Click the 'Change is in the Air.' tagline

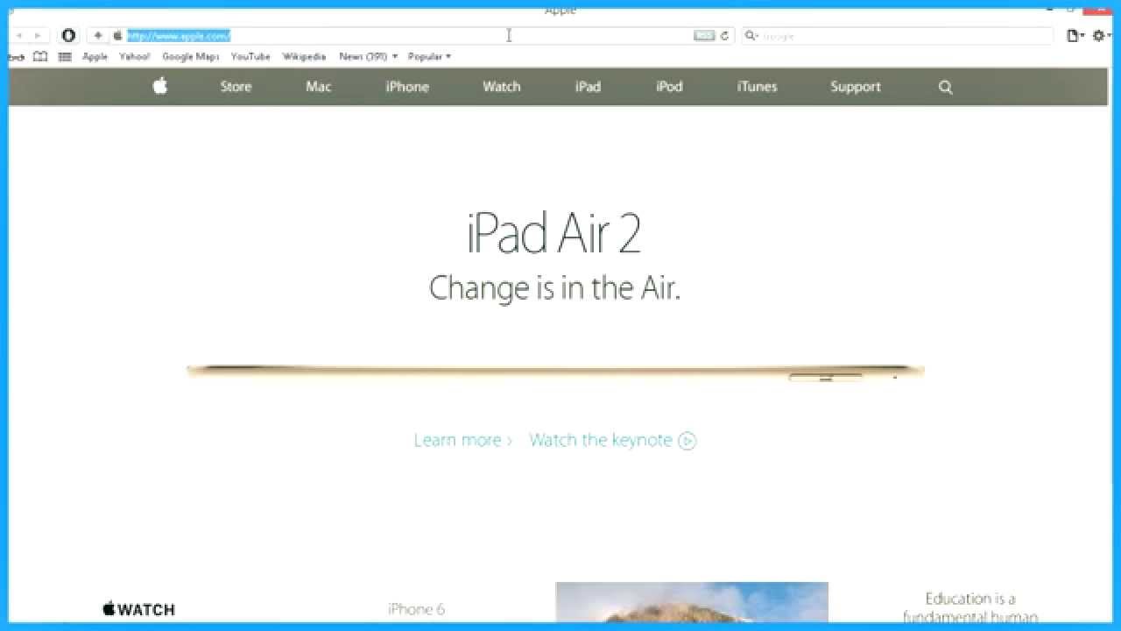click(554, 287)
